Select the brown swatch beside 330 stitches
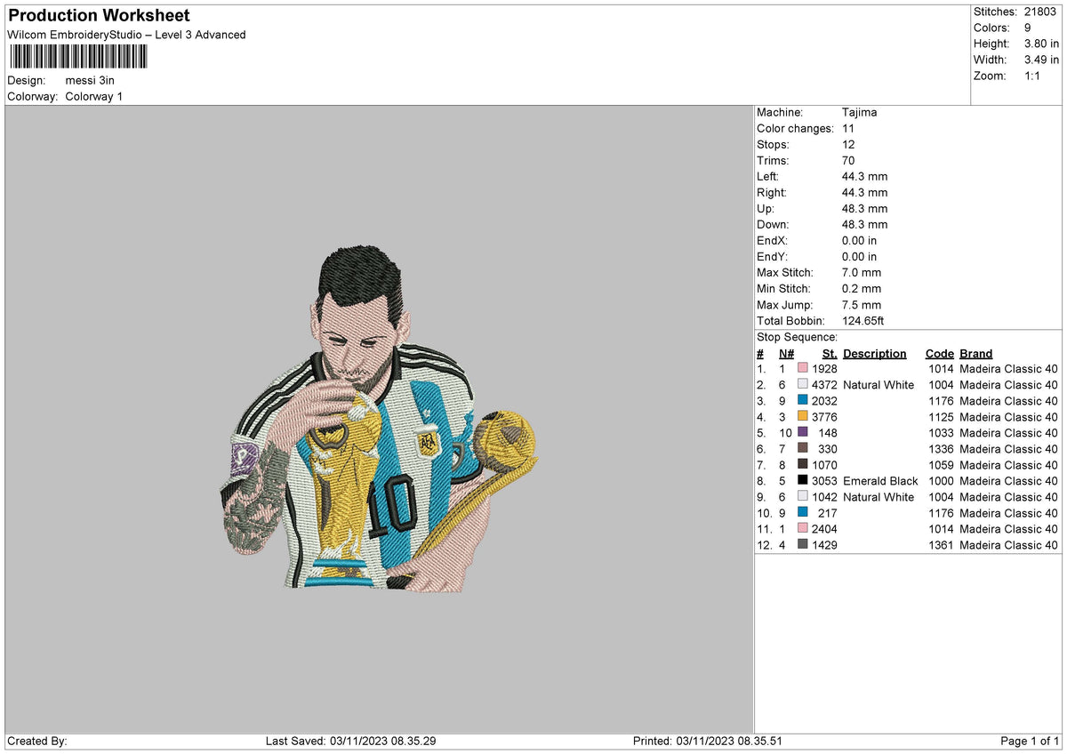 click(x=803, y=449)
